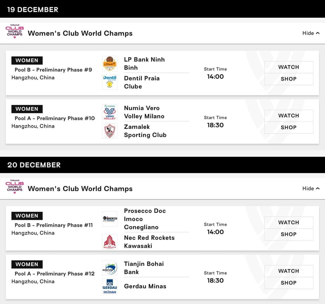The image size is (325, 304).
Task: Open the Vero Volley Milano team logo
Action: tap(110, 112)
